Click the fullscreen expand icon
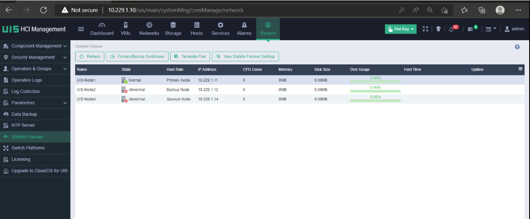The width and height of the screenshot is (530, 219). pyautogui.click(x=425, y=29)
